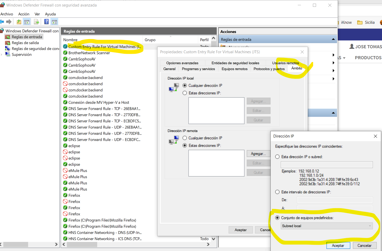Viewport: 382px width, 251px height.
Task: Toggle the action pane toolbar icon
Action: (54, 22)
